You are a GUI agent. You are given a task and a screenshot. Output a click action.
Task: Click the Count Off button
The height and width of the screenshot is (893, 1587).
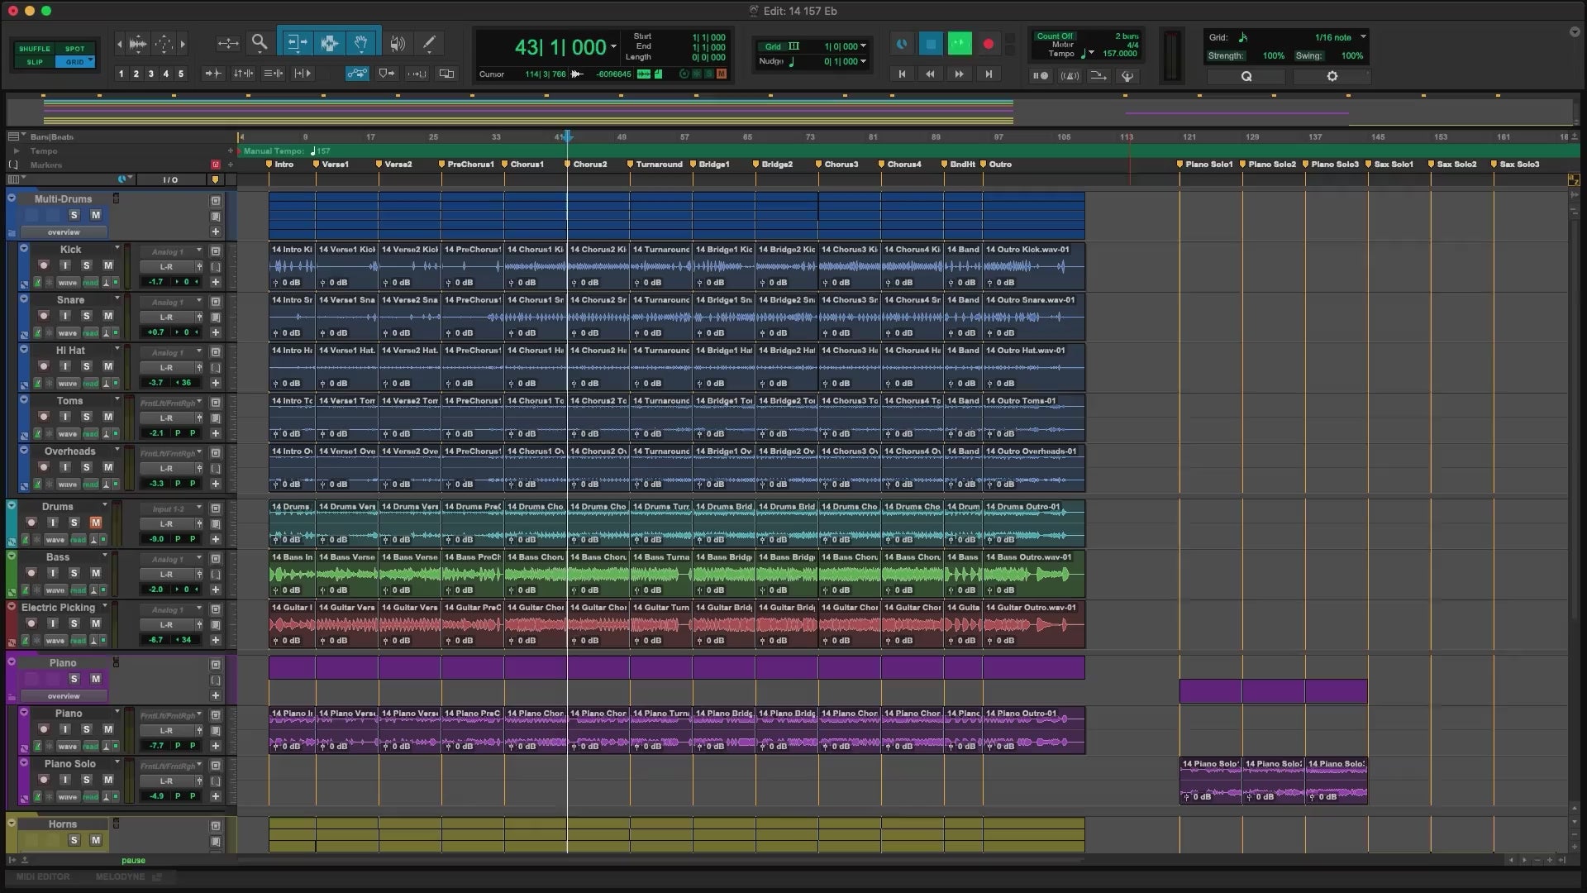coord(1054,36)
